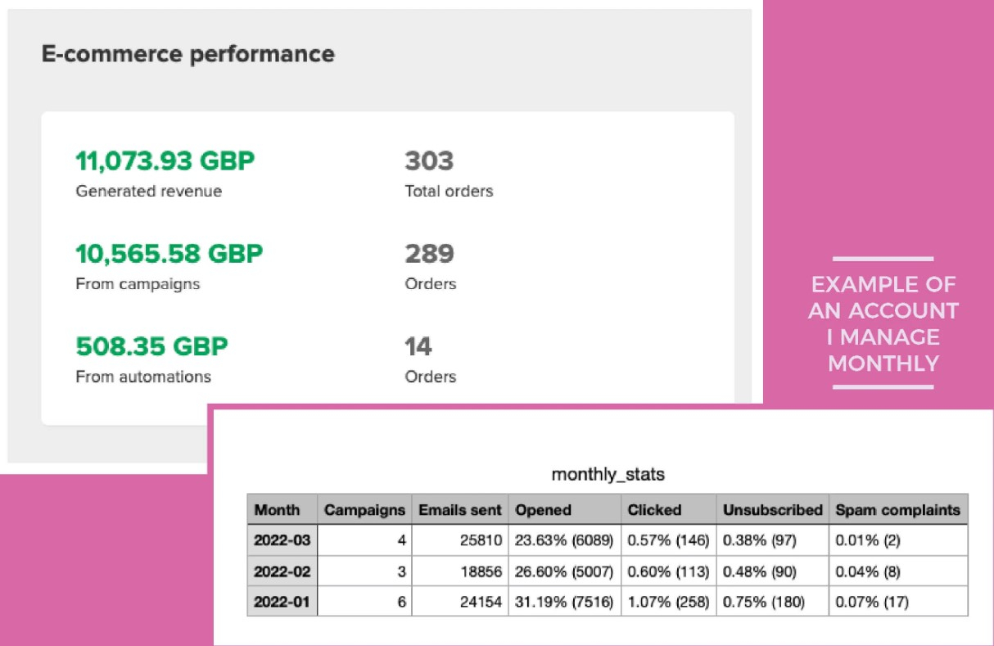This screenshot has height=646, width=994.
Task: Select the 2022-02 row label
Action: [282, 571]
